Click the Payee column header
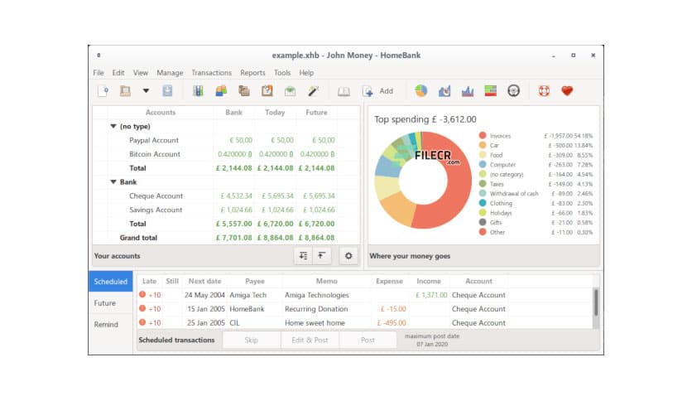The width and height of the screenshot is (692, 401). click(x=255, y=282)
